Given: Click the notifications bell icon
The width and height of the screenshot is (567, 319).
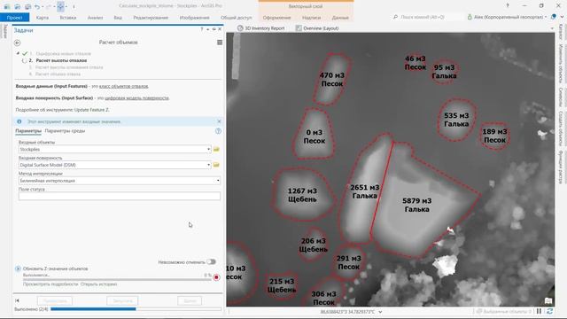Looking at the screenshot, I should tap(554, 17).
